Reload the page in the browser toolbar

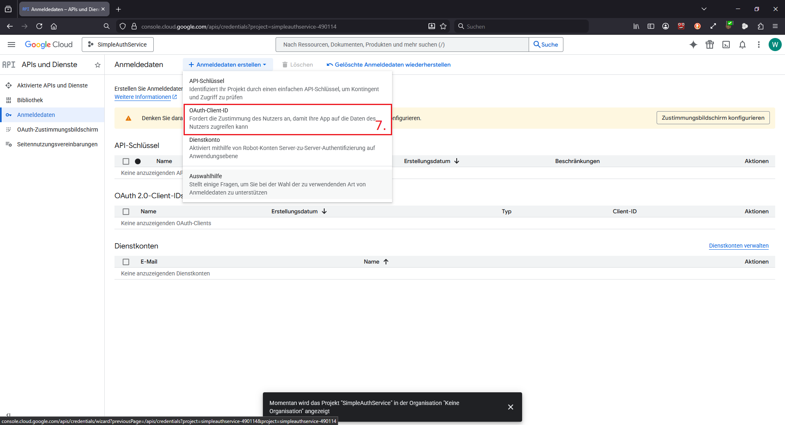pos(39,26)
